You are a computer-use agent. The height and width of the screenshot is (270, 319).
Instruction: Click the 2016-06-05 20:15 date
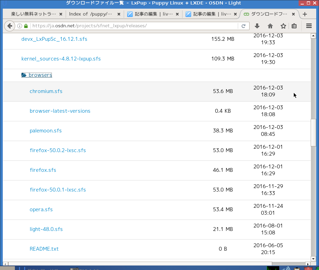point(268,249)
